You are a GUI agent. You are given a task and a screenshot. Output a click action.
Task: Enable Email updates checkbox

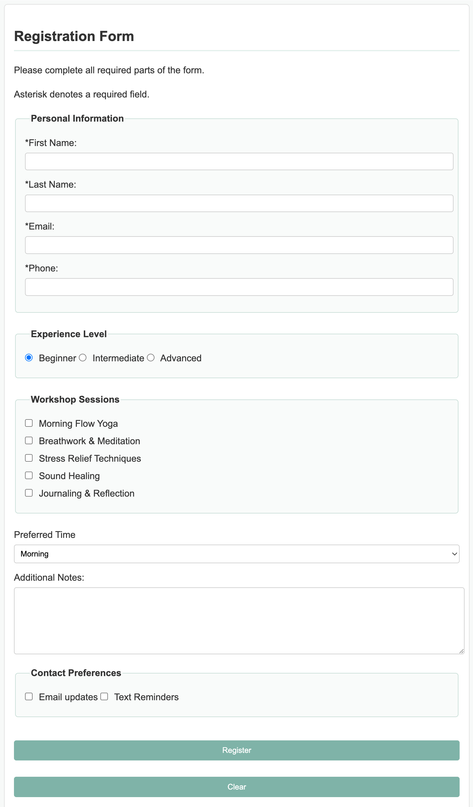click(29, 696)
